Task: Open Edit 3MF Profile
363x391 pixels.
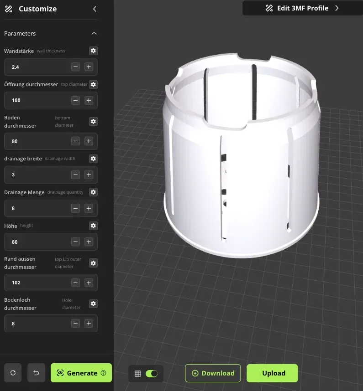Action: coord(303,8)
